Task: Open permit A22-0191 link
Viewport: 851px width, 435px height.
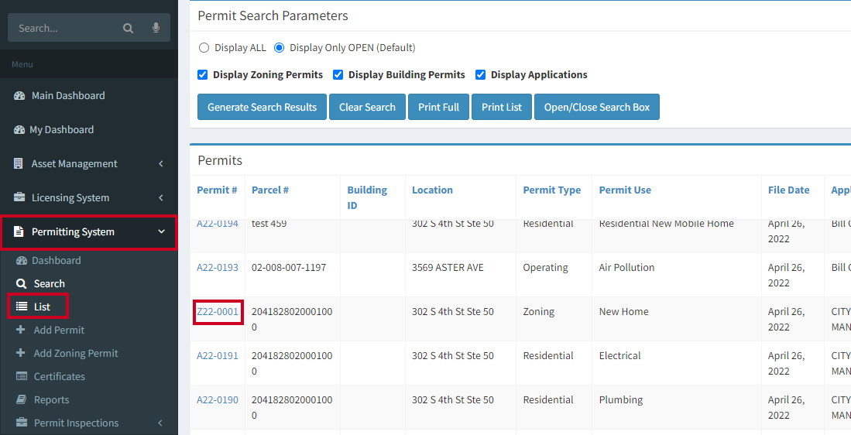Action: (x=218, y=356)
